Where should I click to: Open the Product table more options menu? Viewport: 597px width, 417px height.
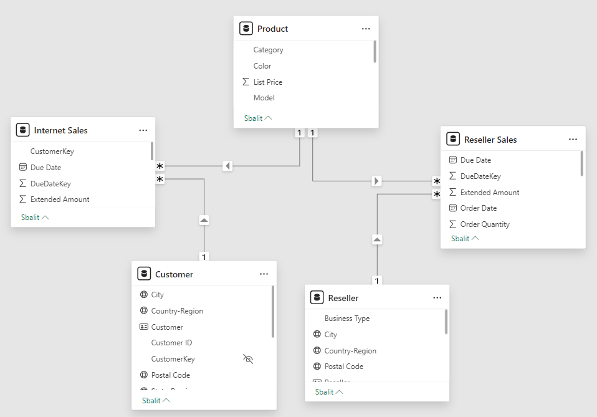(x=366, y=29)
